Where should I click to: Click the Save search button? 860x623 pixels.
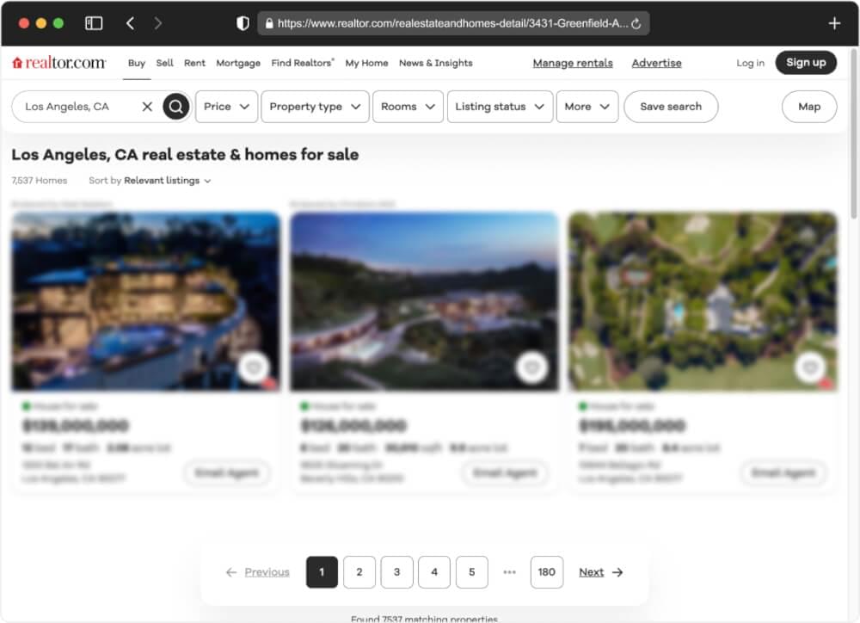point(671,107)
